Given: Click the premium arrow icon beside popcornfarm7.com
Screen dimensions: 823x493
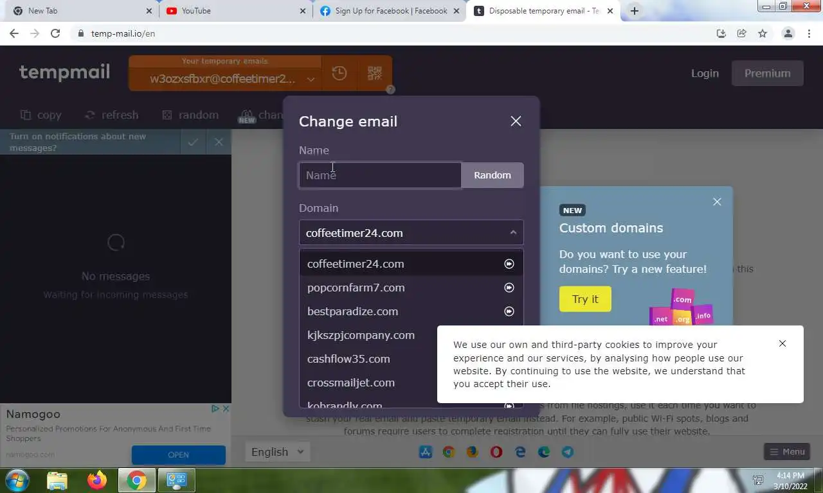Looking at the screenshot, I should coord(509,288).
